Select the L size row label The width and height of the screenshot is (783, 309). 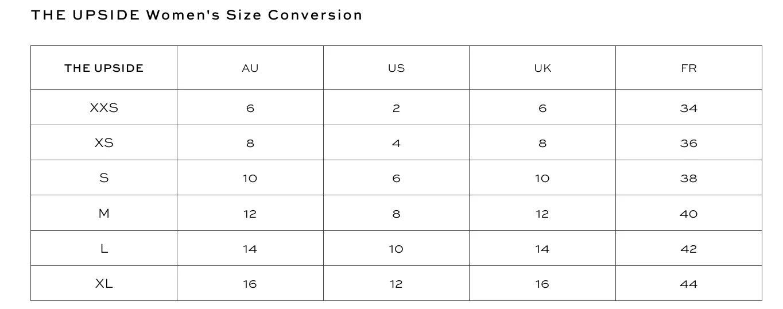(x=104, y=248)
